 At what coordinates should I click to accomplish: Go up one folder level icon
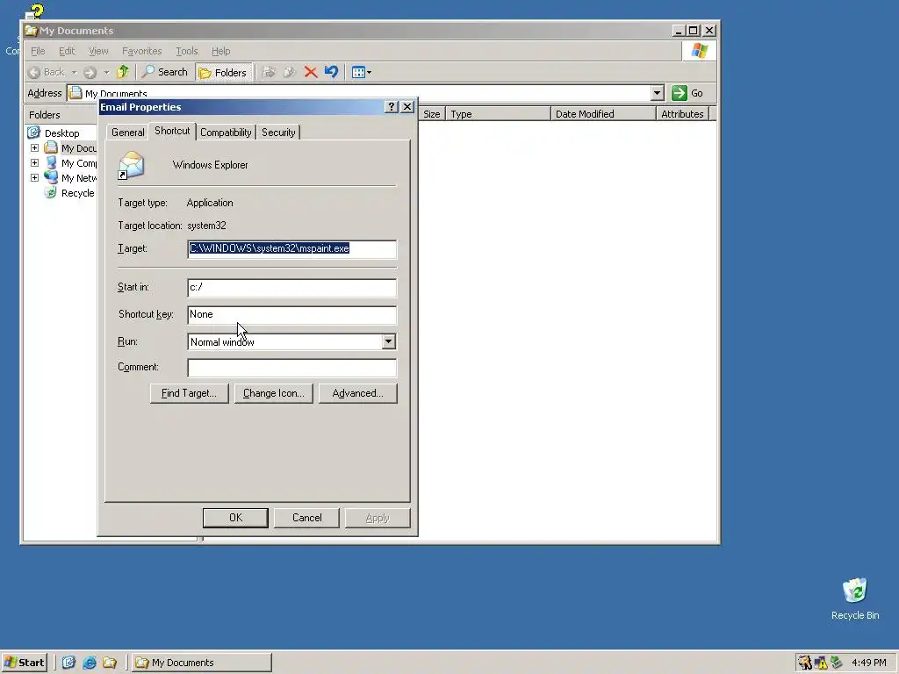point(123,72)
